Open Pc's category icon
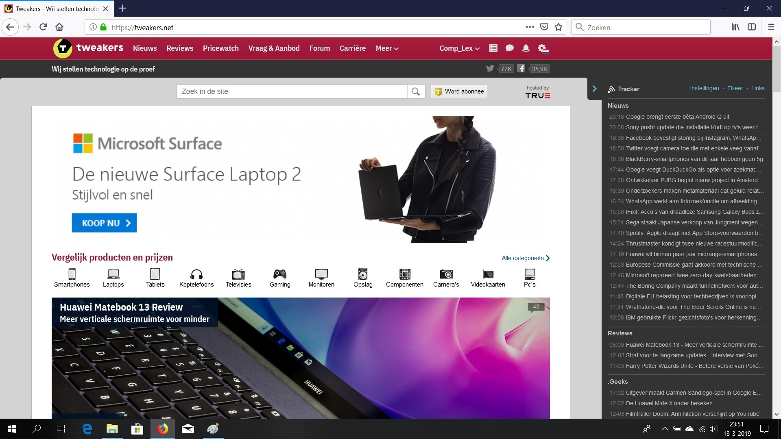This screenshot has height=439, width=781. (x=530, y=274)
